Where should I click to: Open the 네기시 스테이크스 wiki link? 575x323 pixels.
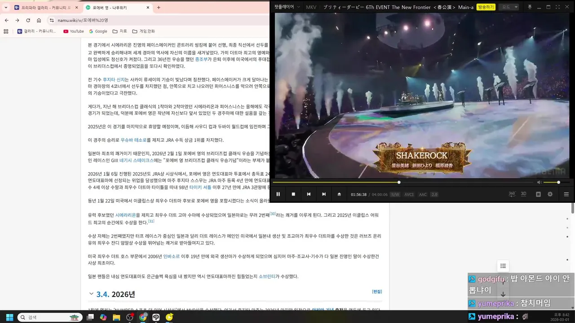point(136,160)
